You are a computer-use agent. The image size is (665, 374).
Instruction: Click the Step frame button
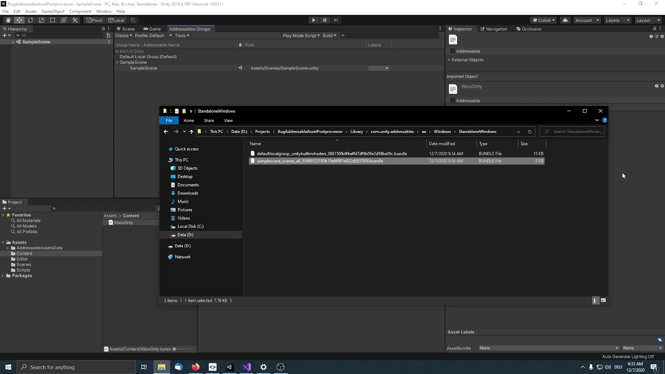point(336,20)
